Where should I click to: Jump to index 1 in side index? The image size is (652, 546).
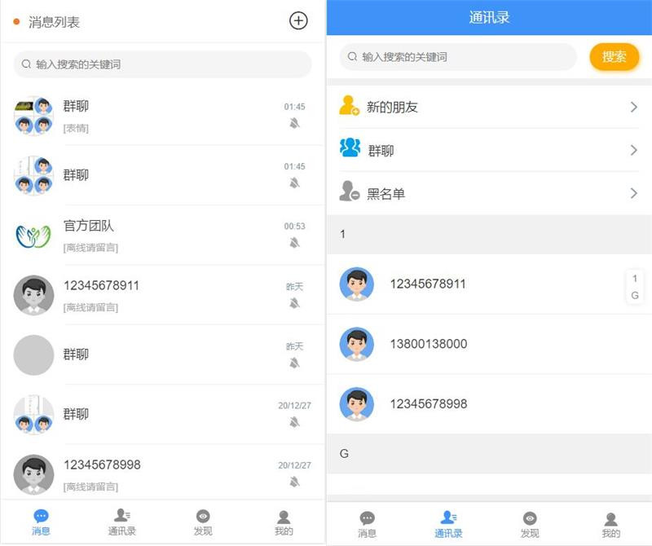click(x=635, y=278)
